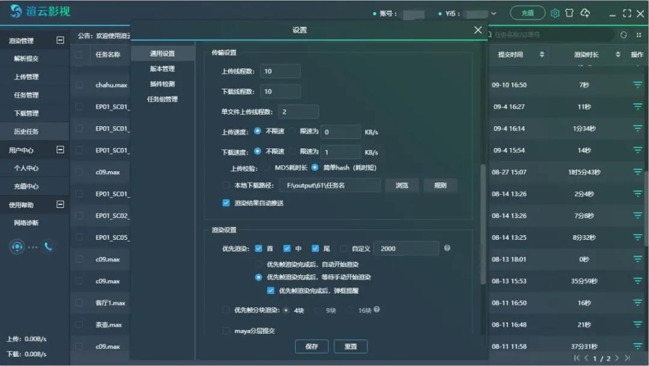Open the action menu for the 09-10 16:50 task

point(637,85)
